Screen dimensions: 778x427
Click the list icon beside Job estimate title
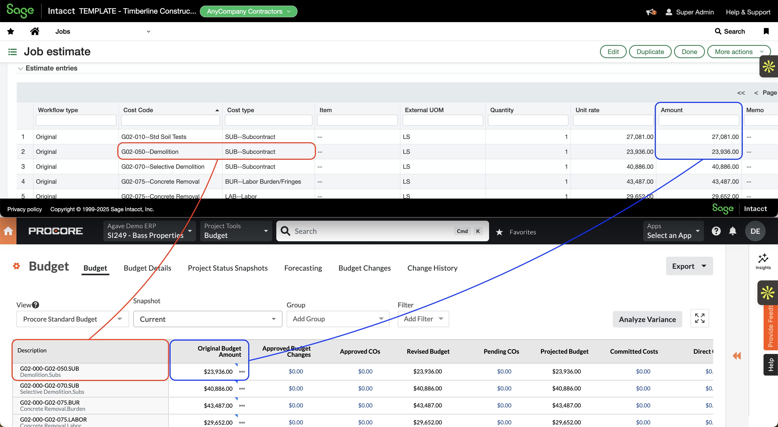click(12, 52)
